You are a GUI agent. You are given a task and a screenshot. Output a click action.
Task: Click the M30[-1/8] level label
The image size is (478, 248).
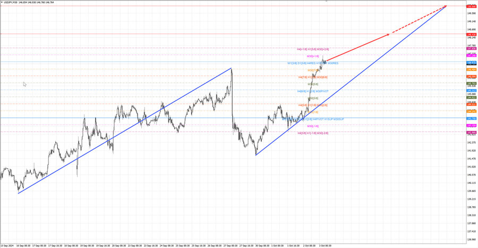pyautogui.click(x=313, y=126)
